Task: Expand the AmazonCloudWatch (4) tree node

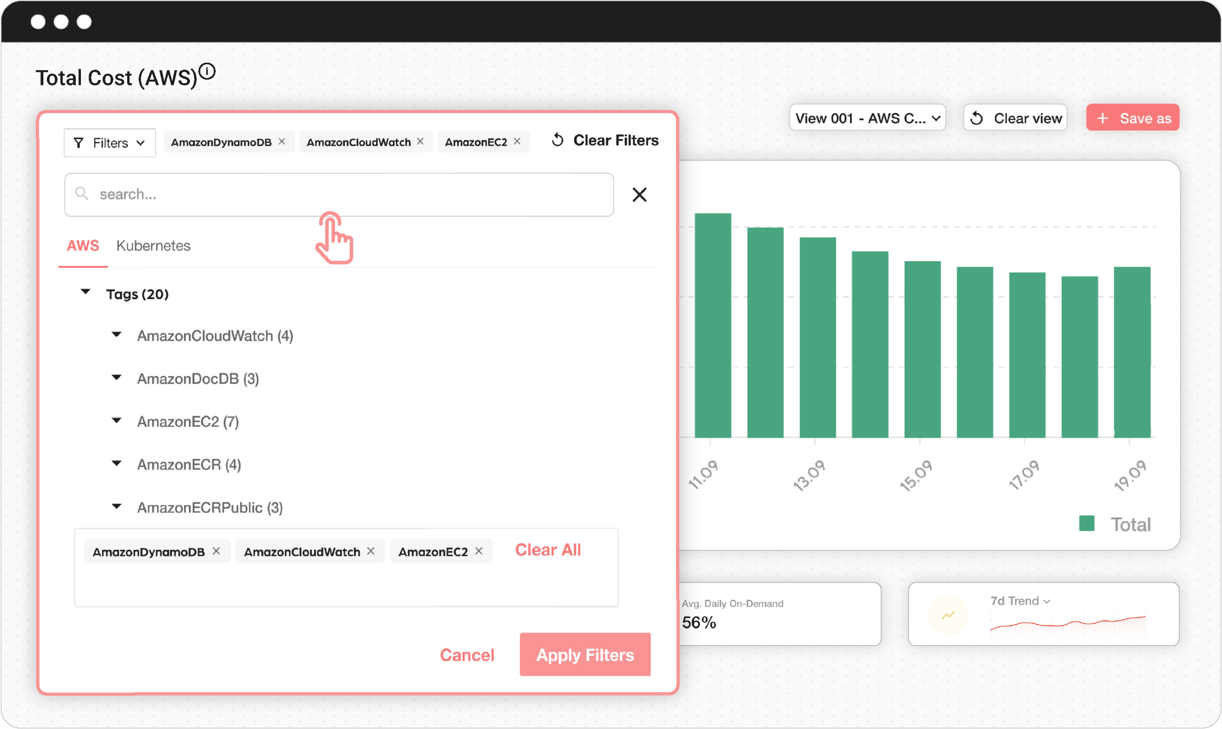Action: tap(117, 335)
